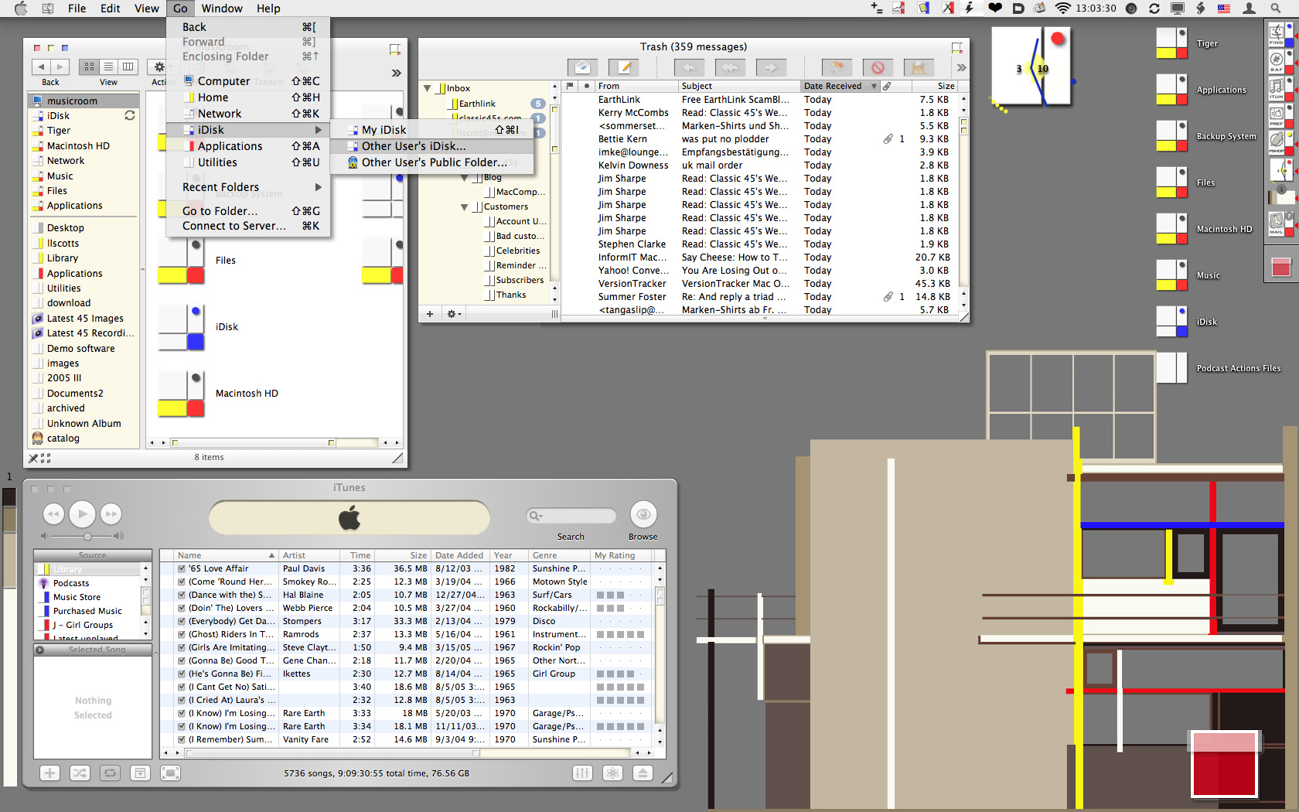Switch Finder to column view
The height and width of the screenshot is (812, 1299).
pos(128,67)
